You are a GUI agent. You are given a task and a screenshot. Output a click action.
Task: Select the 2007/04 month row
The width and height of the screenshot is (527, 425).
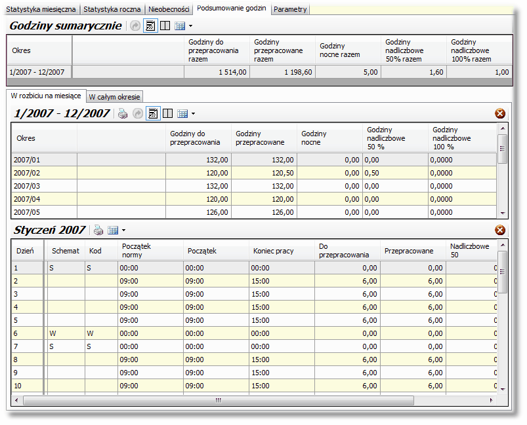pos(254,199)
